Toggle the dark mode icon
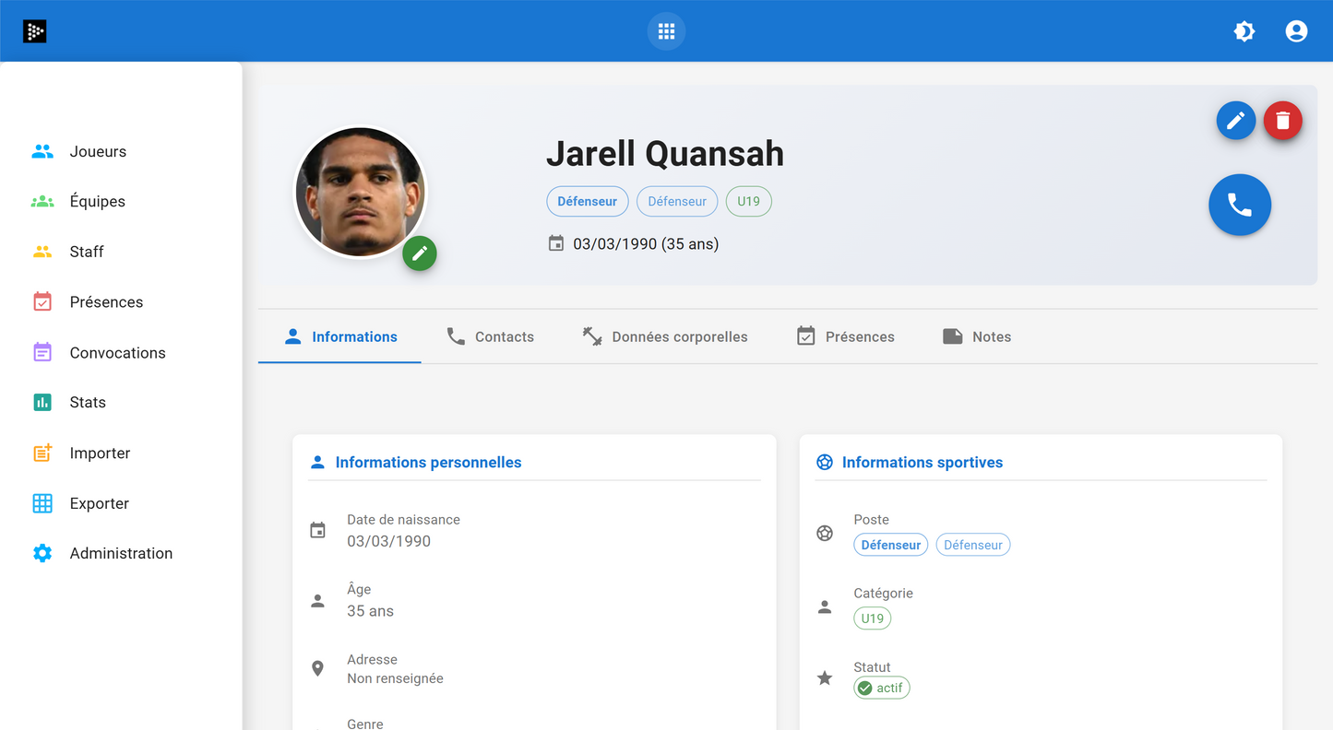This screenshot has height=730, width=1333. point(1244,31)
